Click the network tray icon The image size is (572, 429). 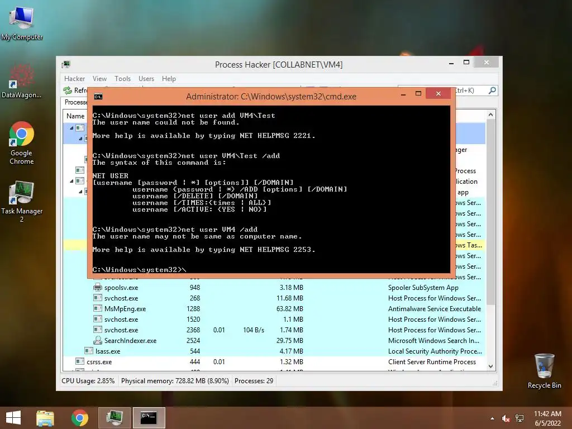coord(519,418)
